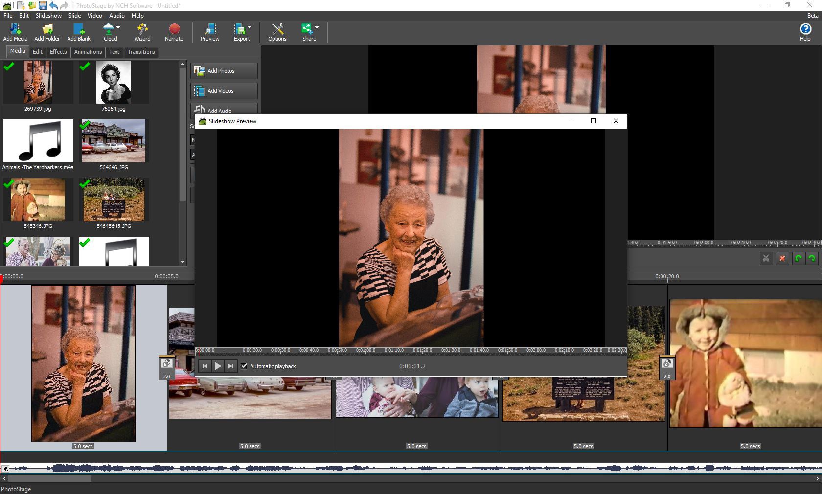Uncheck the Automatic playback checkbox
Viewport: 822px width, 494px height.
[244, 366]
